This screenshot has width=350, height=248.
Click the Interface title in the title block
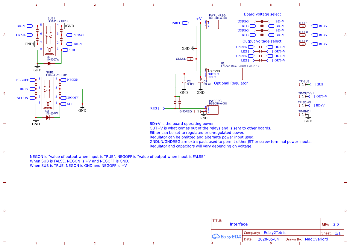tap(239, 224)
